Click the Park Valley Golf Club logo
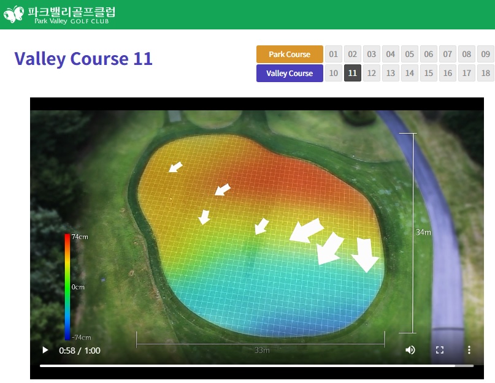 (x=59, y=15)
